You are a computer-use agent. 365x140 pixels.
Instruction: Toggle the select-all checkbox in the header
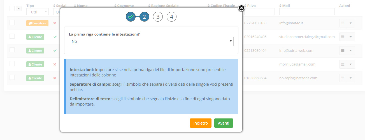(12, 8)
